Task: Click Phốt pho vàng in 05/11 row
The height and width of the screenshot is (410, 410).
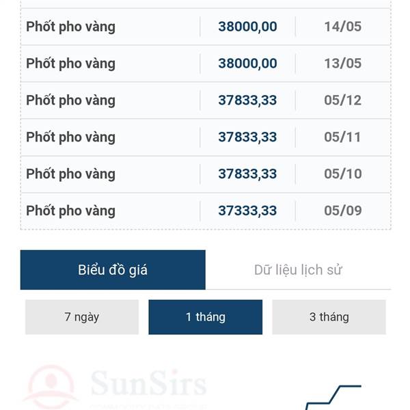Action: click(x=70, y=137)
